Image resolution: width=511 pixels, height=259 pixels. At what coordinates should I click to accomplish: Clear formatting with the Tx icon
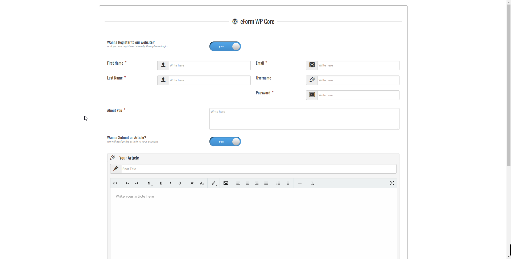coord(312,183)
